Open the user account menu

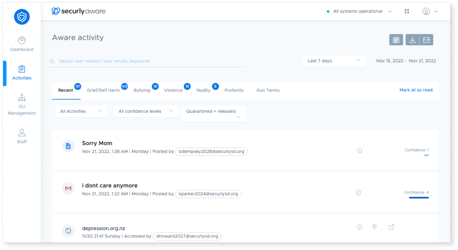(426, 11)
